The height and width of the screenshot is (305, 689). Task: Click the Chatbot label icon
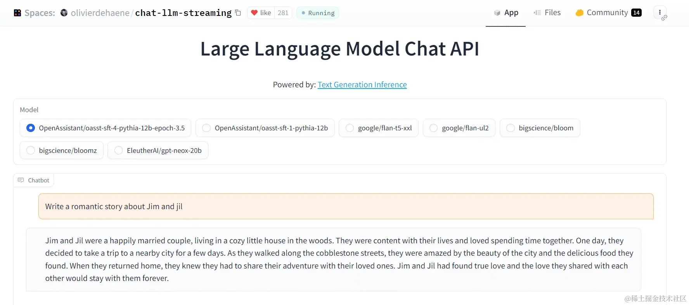[21, 180]
